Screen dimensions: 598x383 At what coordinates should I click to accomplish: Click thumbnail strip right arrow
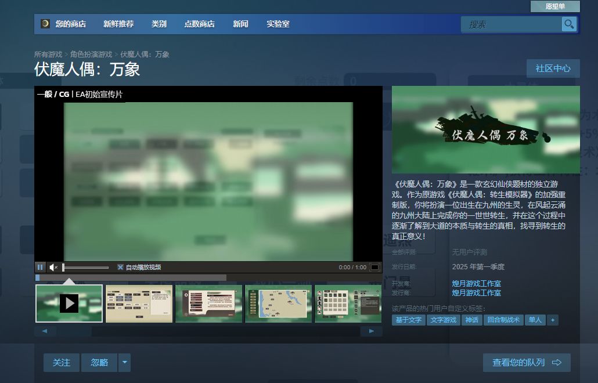[x=372, y=331]
